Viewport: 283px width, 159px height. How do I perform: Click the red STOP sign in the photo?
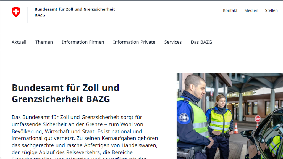tap(258, 119)
